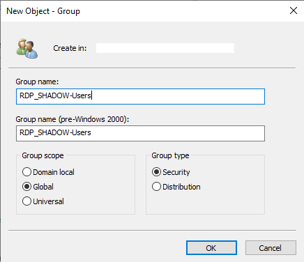Click the 'Group name:' label

tap(37, 82)
